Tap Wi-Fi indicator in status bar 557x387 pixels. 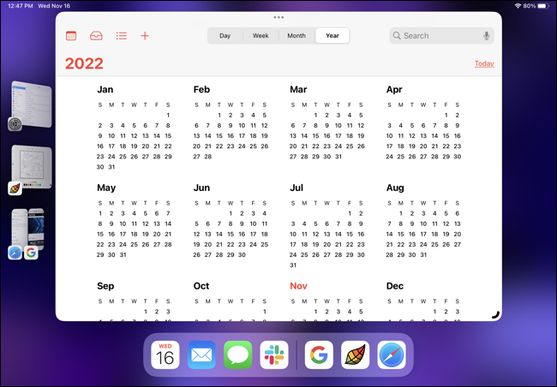pos(518,6)
